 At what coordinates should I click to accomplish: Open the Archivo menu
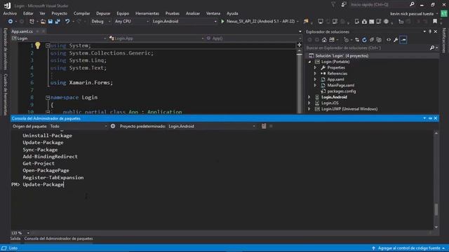[10, 13]
